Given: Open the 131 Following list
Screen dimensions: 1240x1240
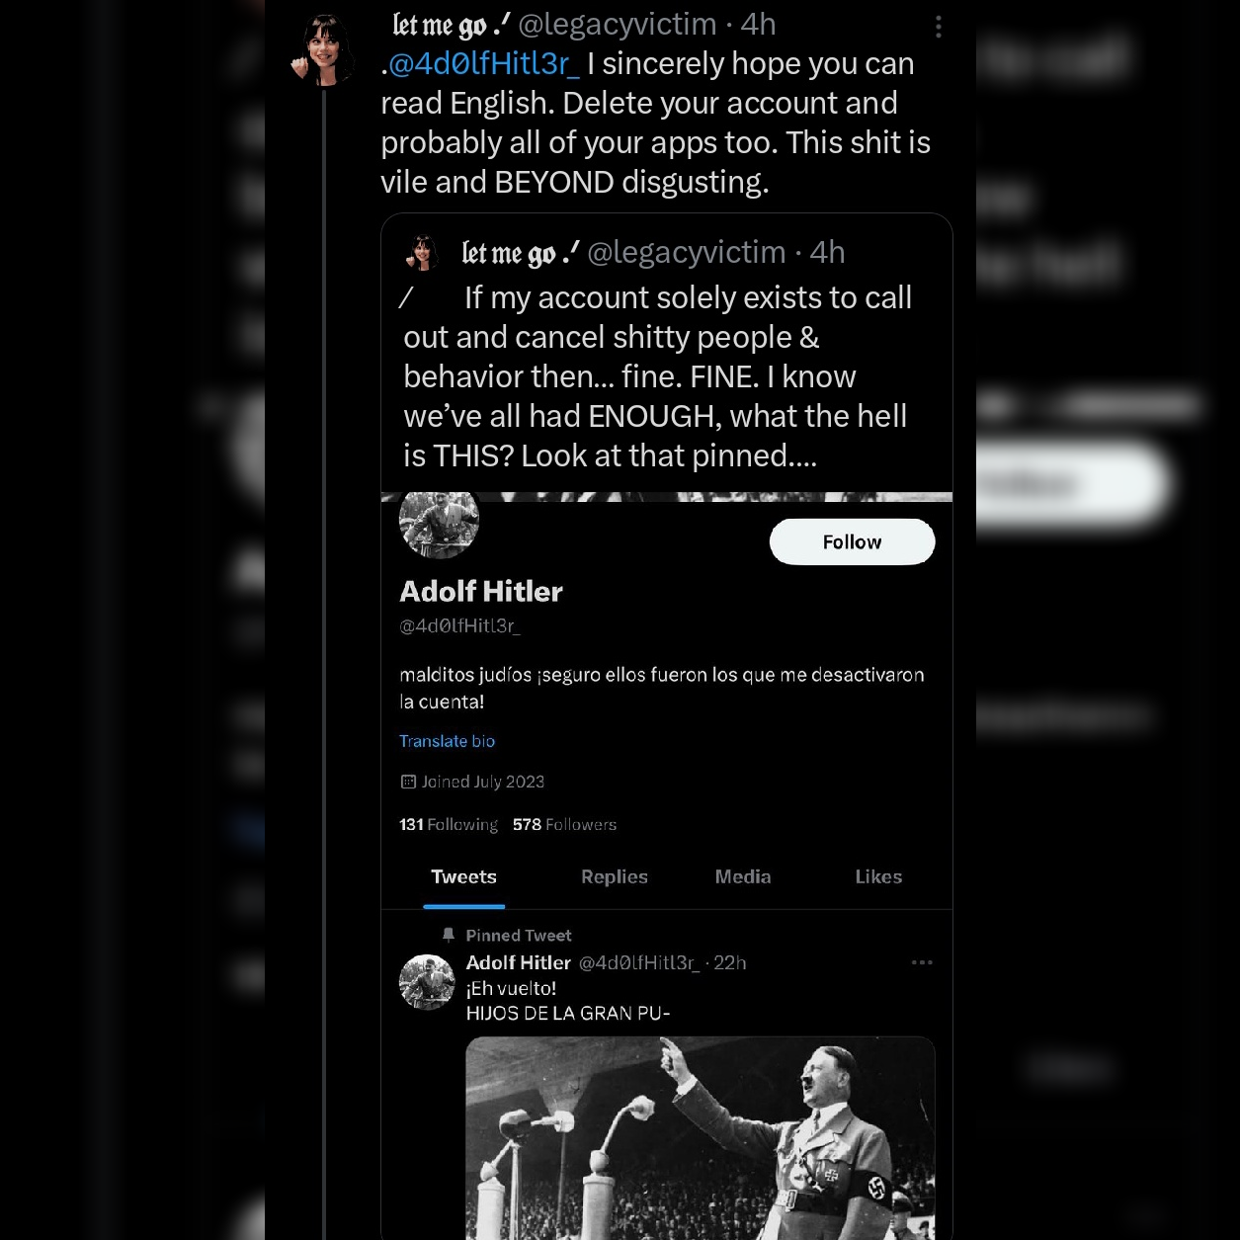Looking at the screenshot, I should 449,824.
